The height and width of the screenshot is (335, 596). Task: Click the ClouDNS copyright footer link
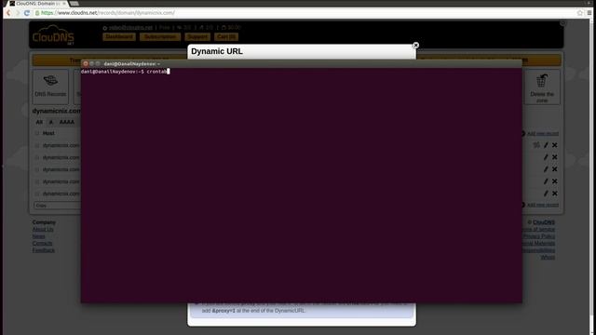click(544, 222)
